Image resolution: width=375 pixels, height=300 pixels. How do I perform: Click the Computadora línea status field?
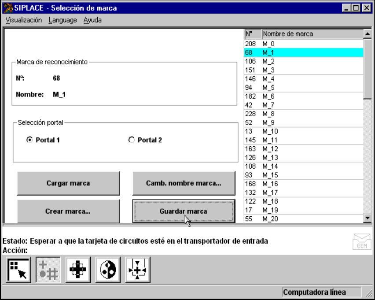click(322, 292)
